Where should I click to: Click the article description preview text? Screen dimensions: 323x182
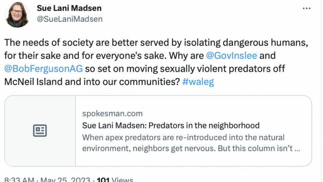point(191,143)
